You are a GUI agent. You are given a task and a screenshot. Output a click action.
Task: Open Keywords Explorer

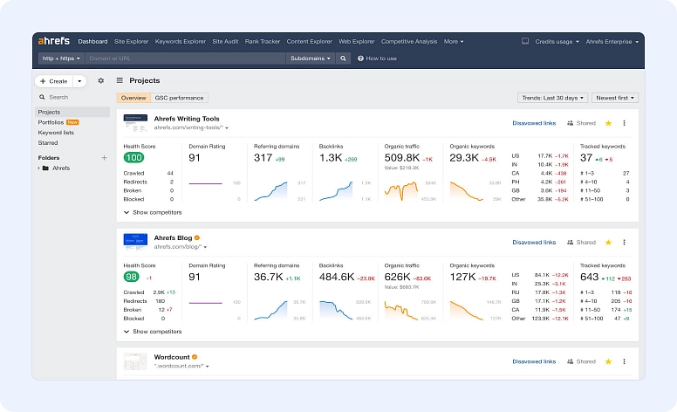click(180, 41)
